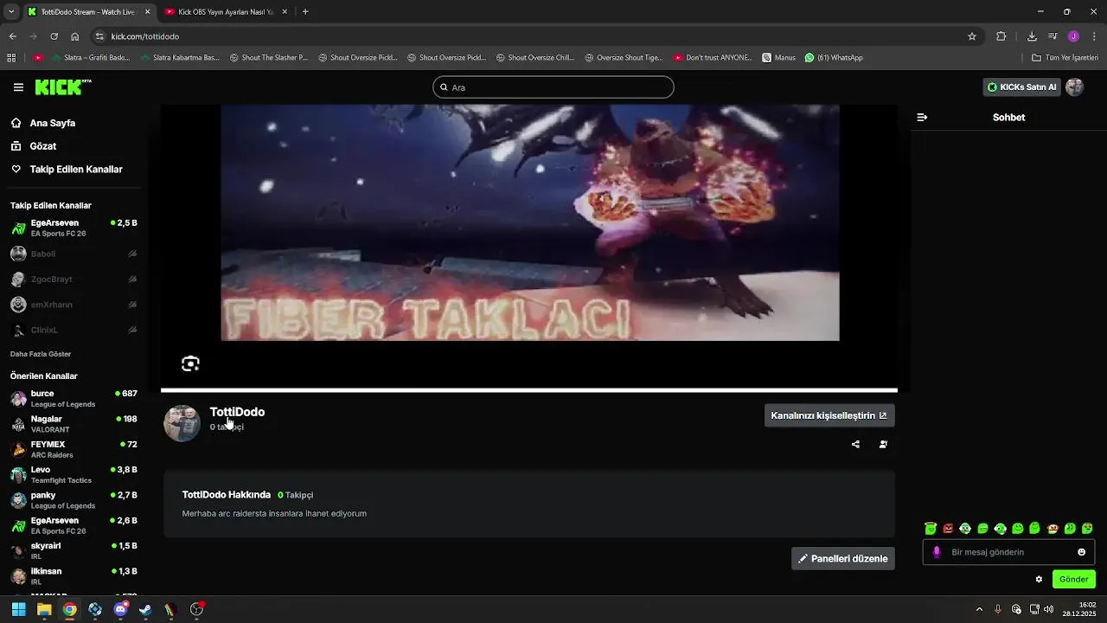1107x623 pixels.
Task: Open the emoji picker in message box
Action: tap(1081, 552)
